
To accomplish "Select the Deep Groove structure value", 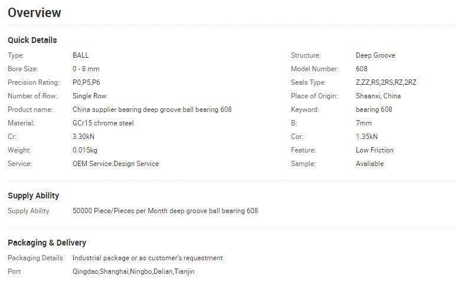I will pos(375,55).
